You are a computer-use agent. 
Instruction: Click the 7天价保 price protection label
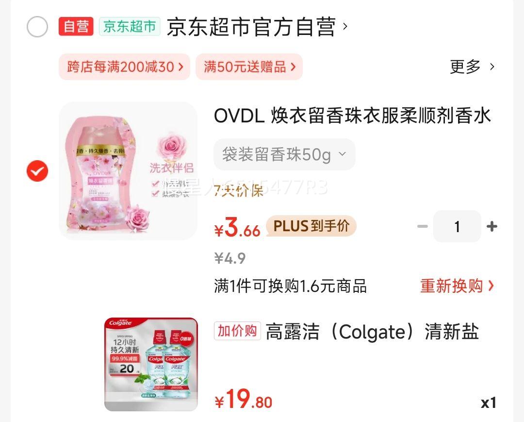tap(239, 190)
